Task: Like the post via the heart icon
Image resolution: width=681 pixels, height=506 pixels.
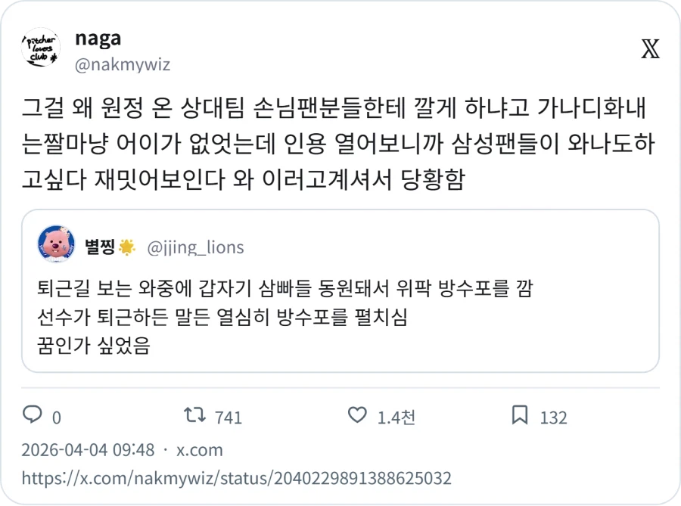Action: [356, 416]
